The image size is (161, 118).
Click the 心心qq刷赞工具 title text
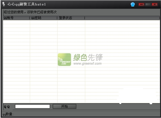pyautogui.click(x=26, y=4)
